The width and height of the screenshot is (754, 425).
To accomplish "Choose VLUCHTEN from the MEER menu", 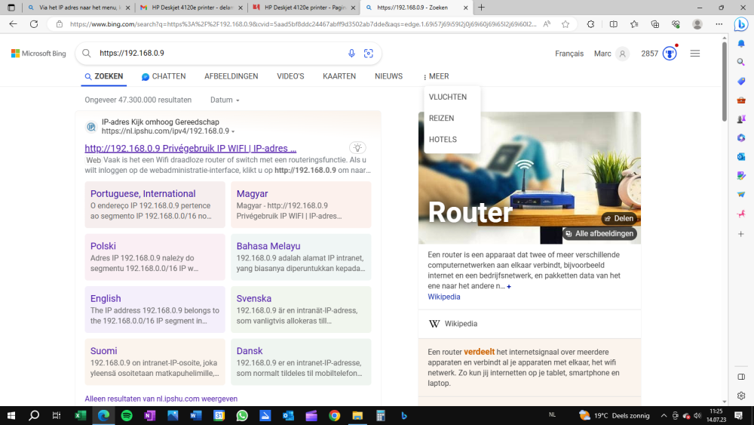I will (x=448, y=97).
